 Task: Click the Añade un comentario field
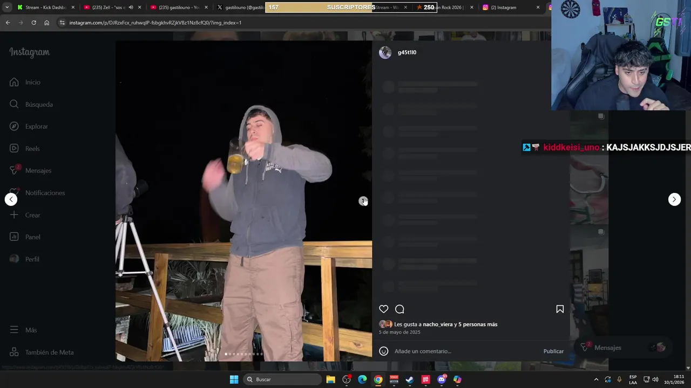tap(467, 351)
